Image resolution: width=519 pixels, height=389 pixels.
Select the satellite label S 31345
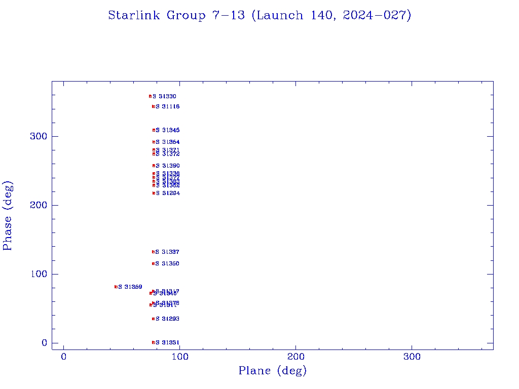168,130
